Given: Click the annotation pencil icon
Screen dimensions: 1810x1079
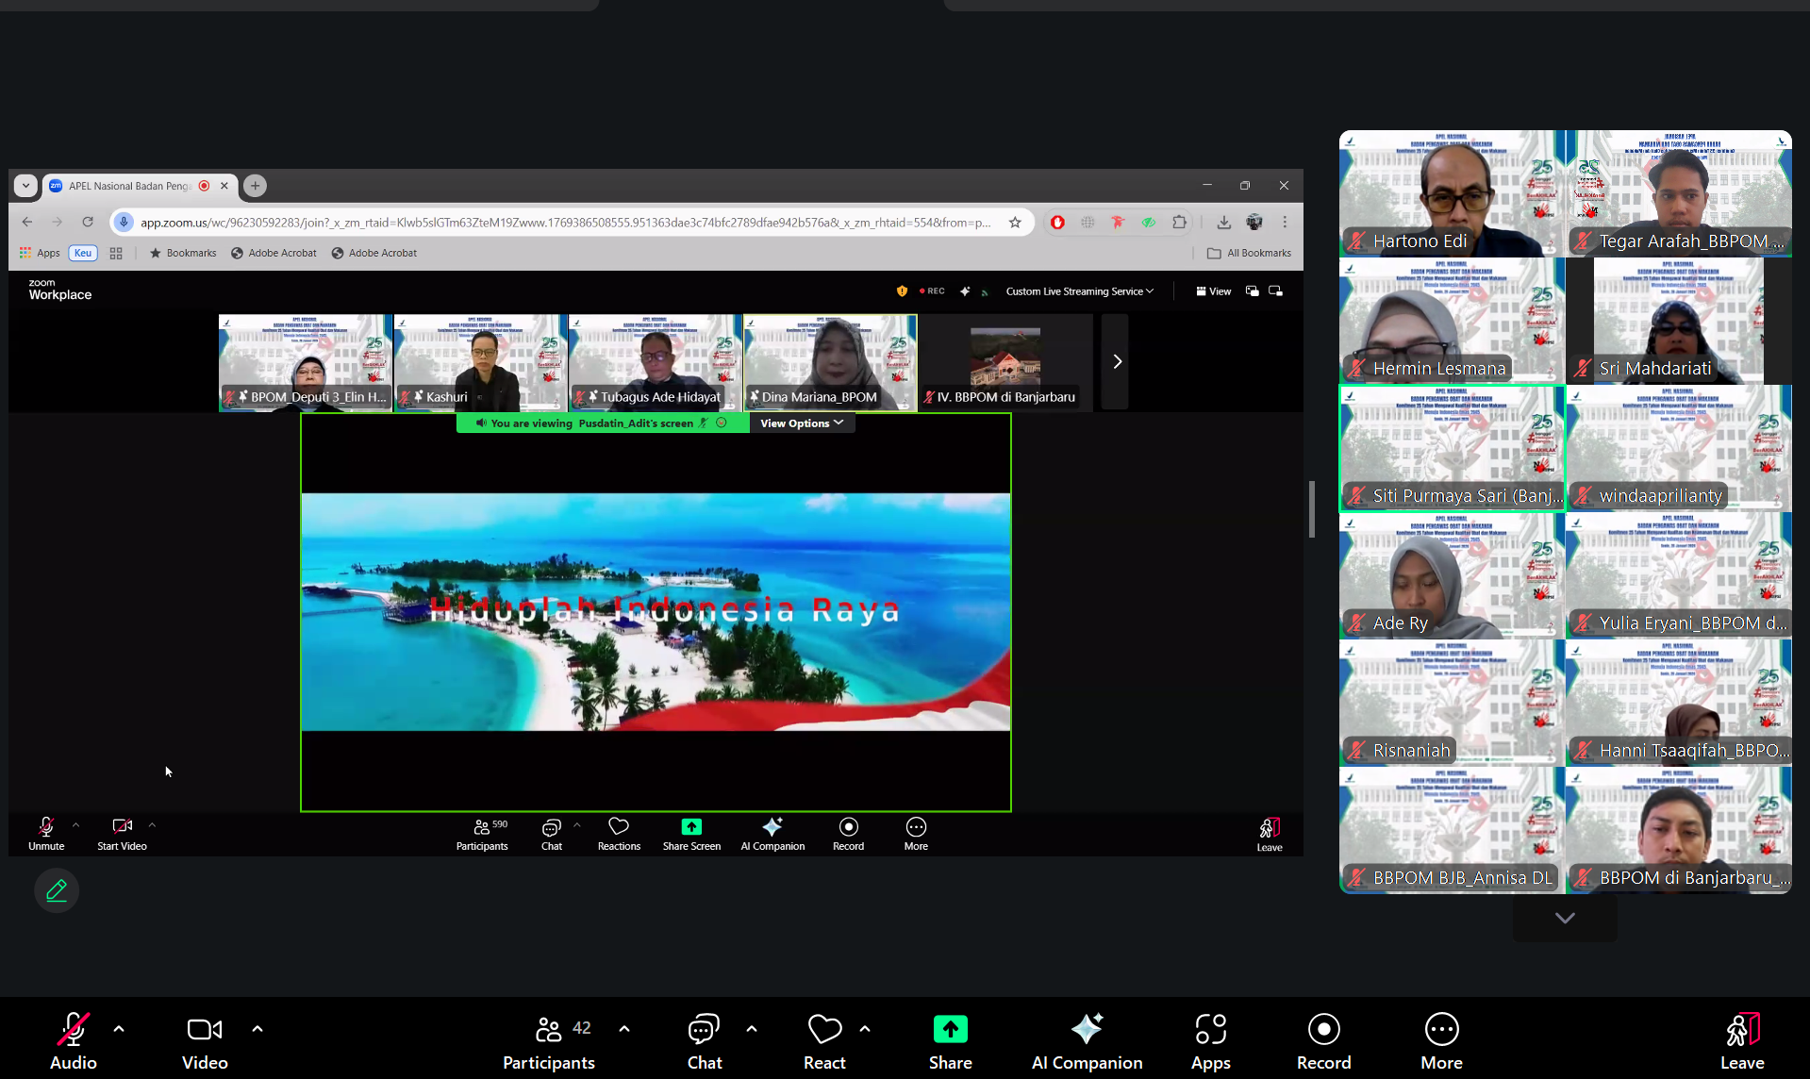Looking at the screenshot, I should point(57,890).
